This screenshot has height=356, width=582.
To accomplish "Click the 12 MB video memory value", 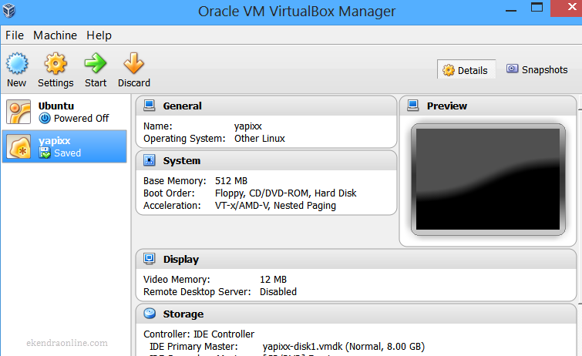I will click(273, 280).
